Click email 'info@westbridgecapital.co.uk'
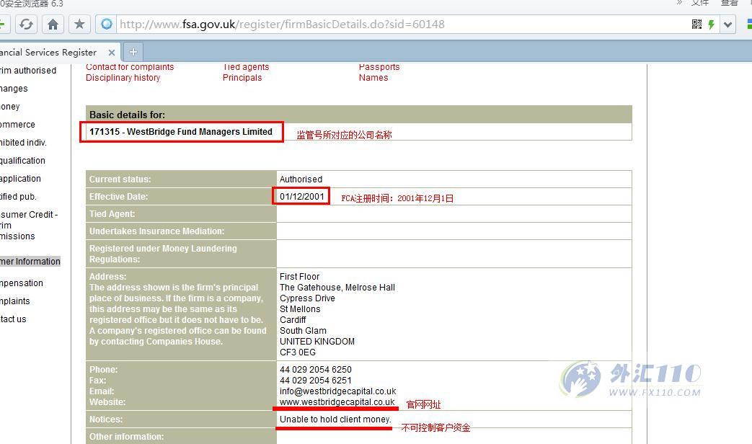Screen dimensions: 752x444 pos(338,391)
